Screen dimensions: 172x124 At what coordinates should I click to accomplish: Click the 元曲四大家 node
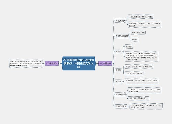141,81
